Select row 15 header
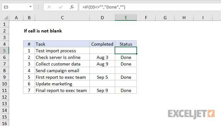The image size is (221, 126). (x=4, y=117)
